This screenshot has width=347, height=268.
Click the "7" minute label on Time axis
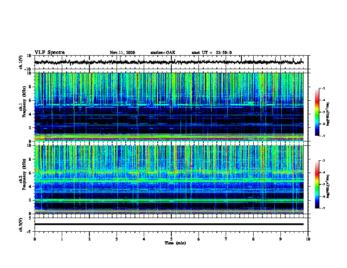(x=226, y=239)
